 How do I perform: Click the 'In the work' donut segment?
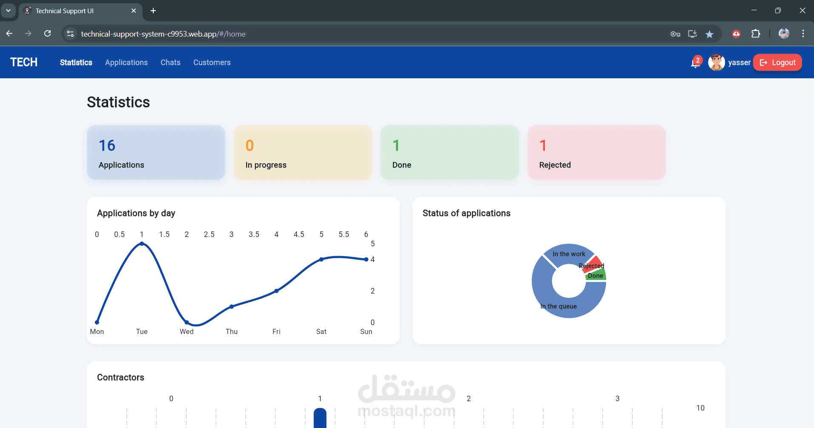click(569, 254)
